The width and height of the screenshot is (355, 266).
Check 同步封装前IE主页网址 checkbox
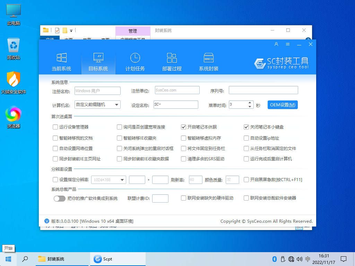pyautogui.click(x=55, y=159)
